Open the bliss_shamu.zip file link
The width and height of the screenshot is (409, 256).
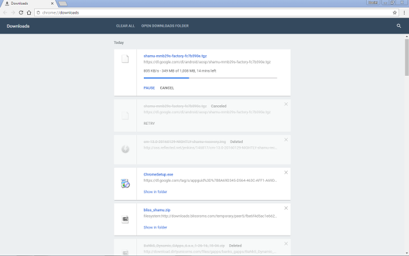(157, 210)
